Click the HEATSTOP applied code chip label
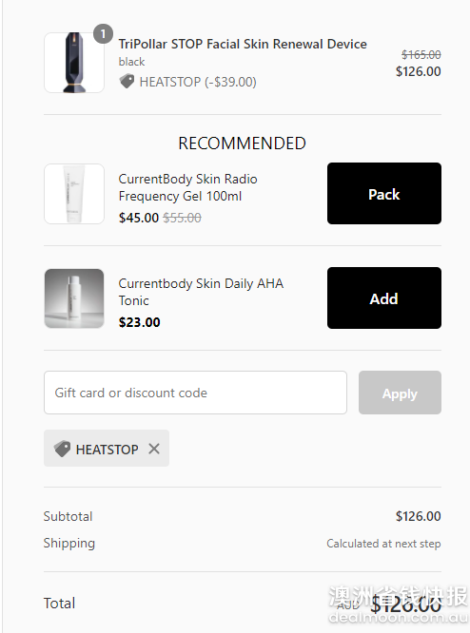This screenshot has height=633, width=470. [x=108, y=450]
